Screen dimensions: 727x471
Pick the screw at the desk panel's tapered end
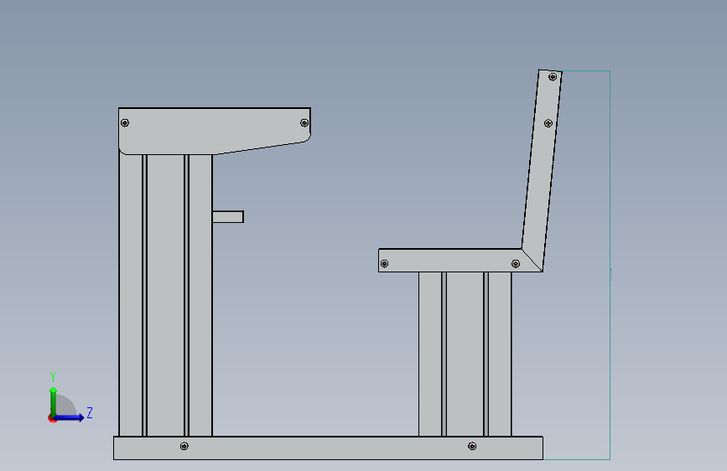coord(304,123)
